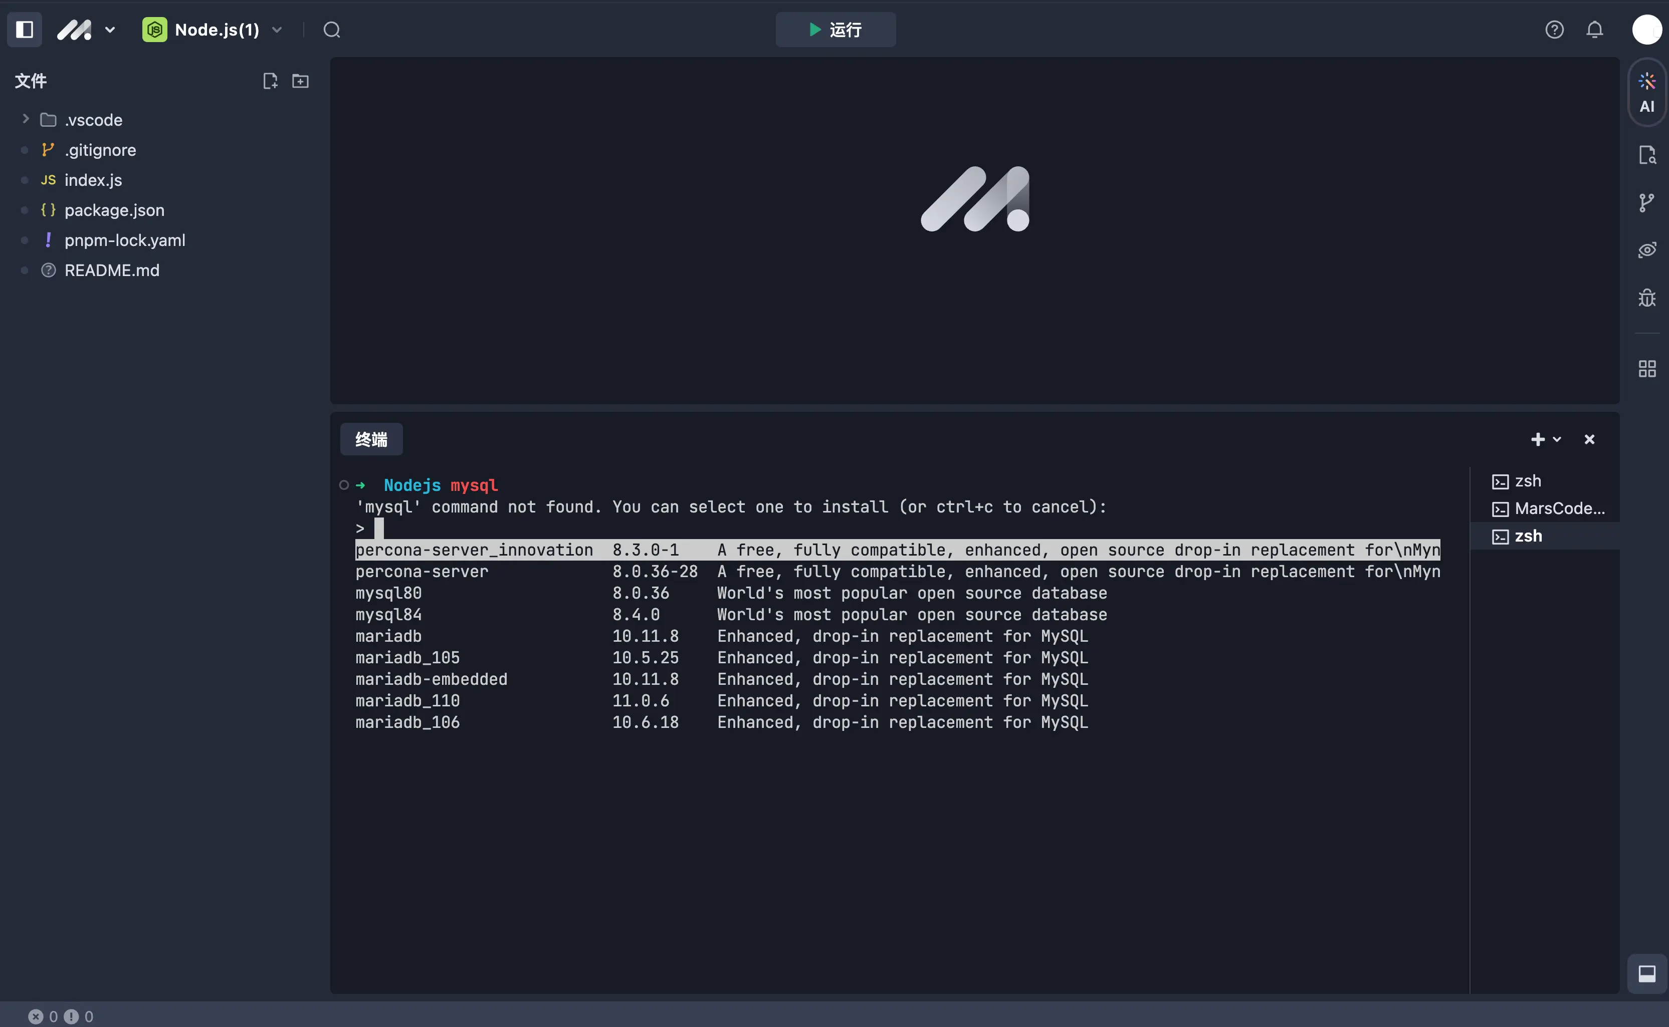Open the new terminal dropdown chevron

coord(1557,439)
